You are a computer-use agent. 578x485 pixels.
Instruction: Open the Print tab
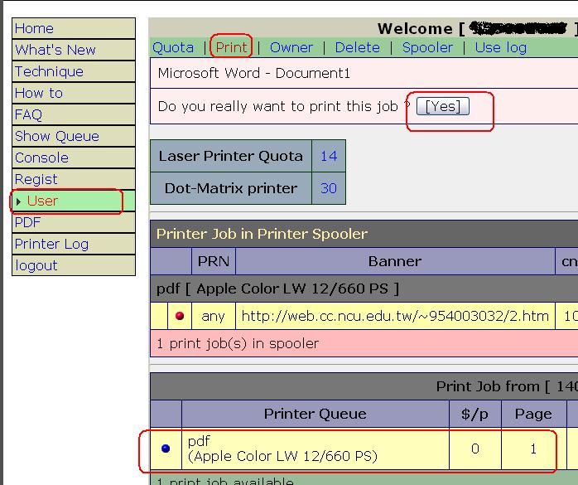point(232,47)
